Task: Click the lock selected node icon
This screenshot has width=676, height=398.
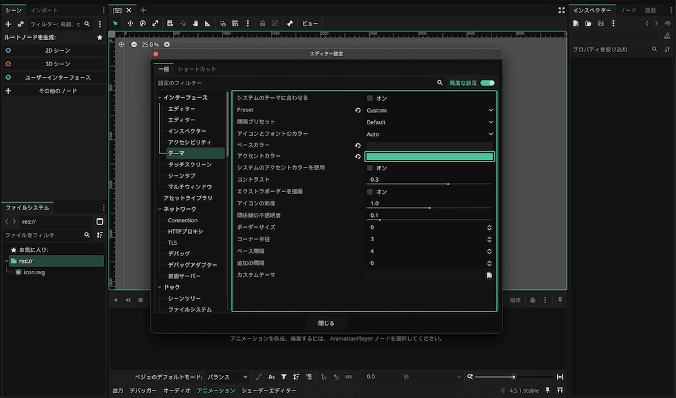Action: pos(262,23)
